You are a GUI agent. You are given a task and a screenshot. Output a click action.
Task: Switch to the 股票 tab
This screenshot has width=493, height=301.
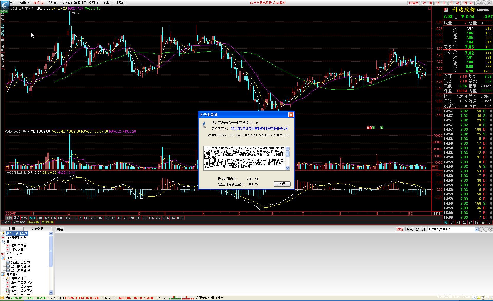pyautogui.click(x=12, y=229)
